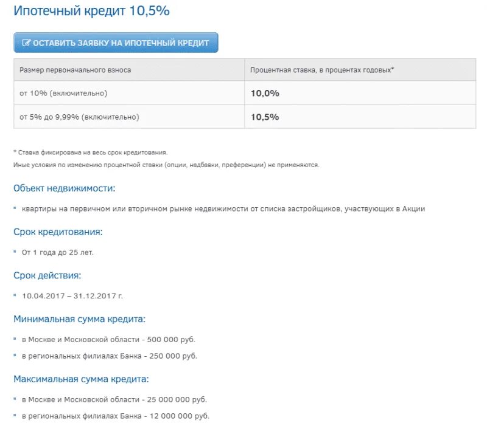Click the 'от 10% (включительно)' table cell
Screen dimensions: 487x423
coord(63,93)
